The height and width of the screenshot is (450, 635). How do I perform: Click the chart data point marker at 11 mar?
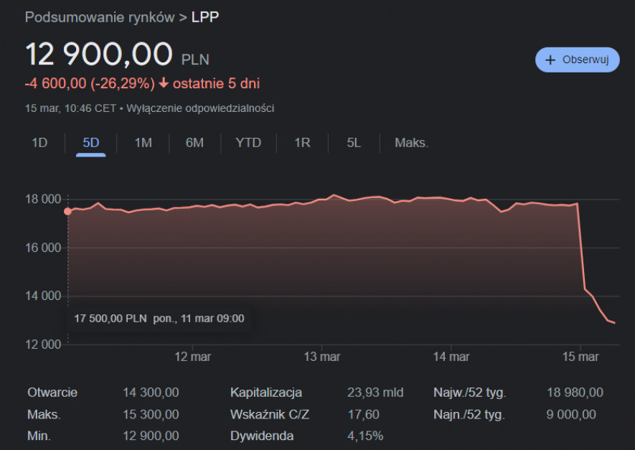pyautogui.click(x=67, y=212)
